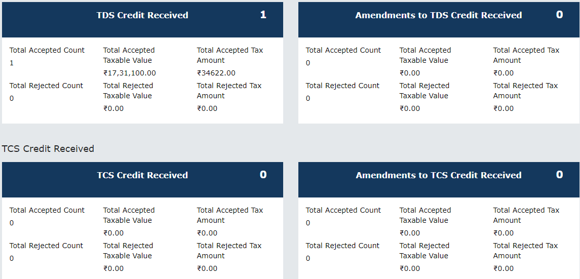
Task: Select the ₹34622.00 accepted tax amount
Action: 216,73
